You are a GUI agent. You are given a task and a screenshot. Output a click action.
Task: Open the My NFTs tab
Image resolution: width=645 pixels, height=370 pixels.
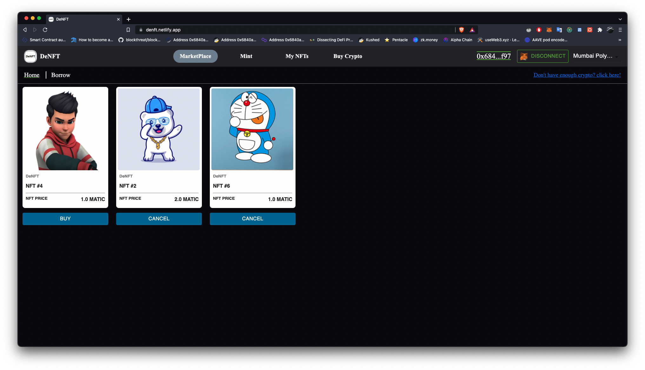tap(297, 56)
